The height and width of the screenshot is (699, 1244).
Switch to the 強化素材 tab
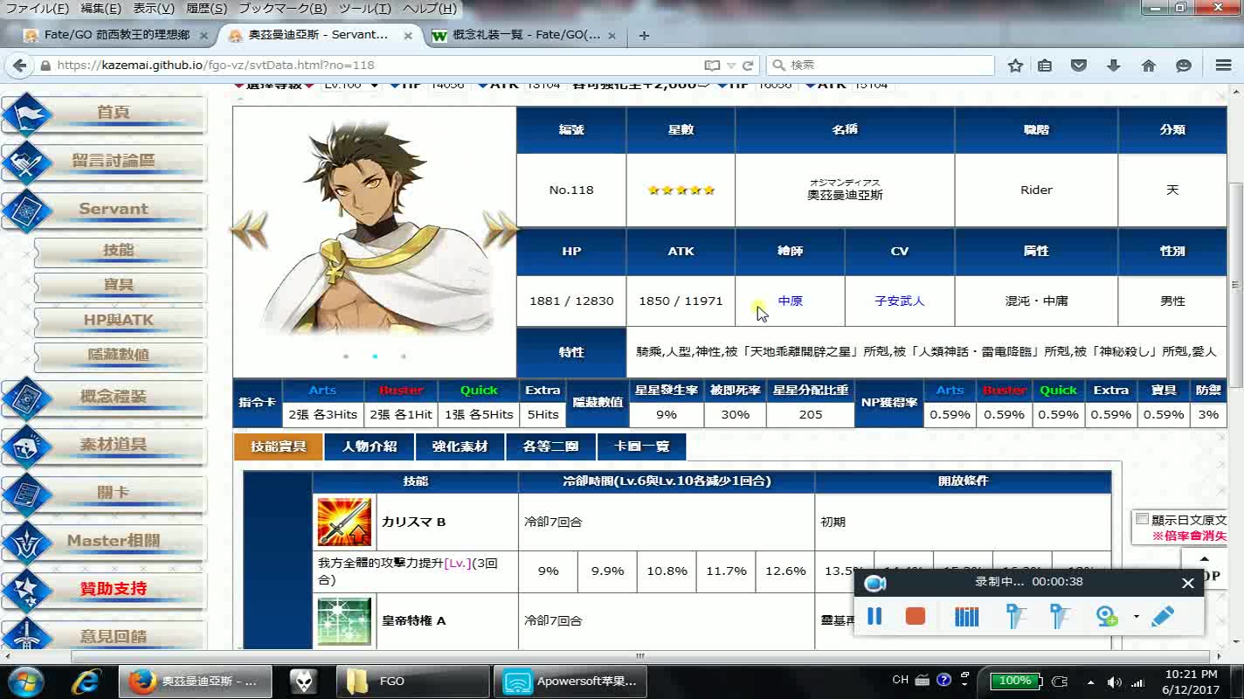460,446
